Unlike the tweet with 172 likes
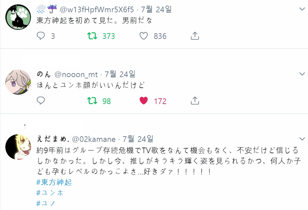 [144, 101]
